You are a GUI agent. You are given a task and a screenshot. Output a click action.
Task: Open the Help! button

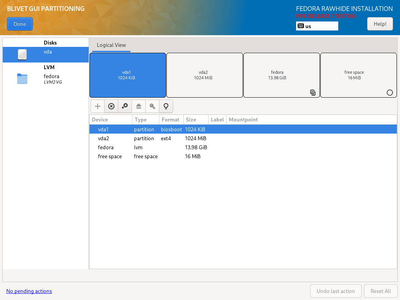[x=380, y=24]
